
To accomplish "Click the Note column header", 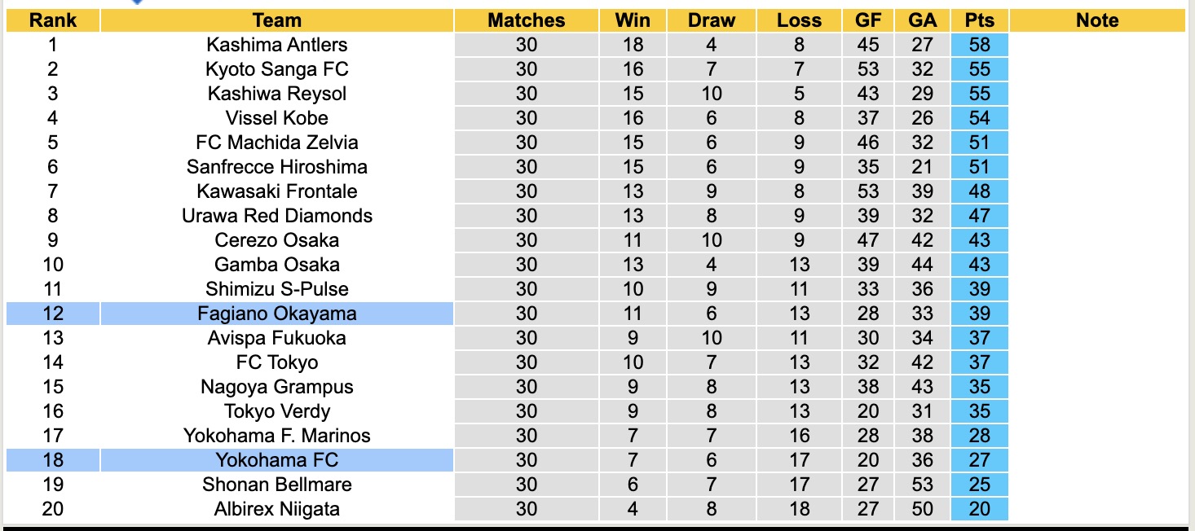I will [1097, 20].
